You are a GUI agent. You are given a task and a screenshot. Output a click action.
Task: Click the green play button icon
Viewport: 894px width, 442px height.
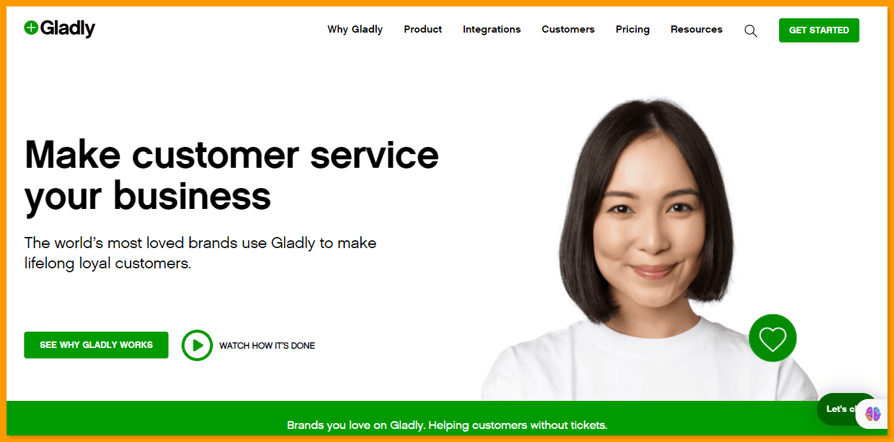coord(197,345)
